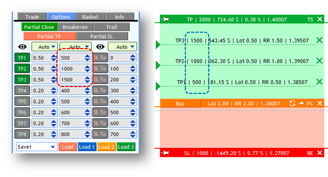Open the lot size Auto dropdown

(45, 47)
